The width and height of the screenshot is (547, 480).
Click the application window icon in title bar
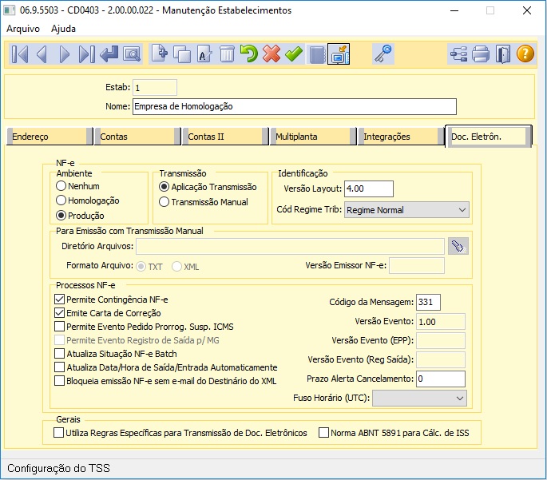9,10
